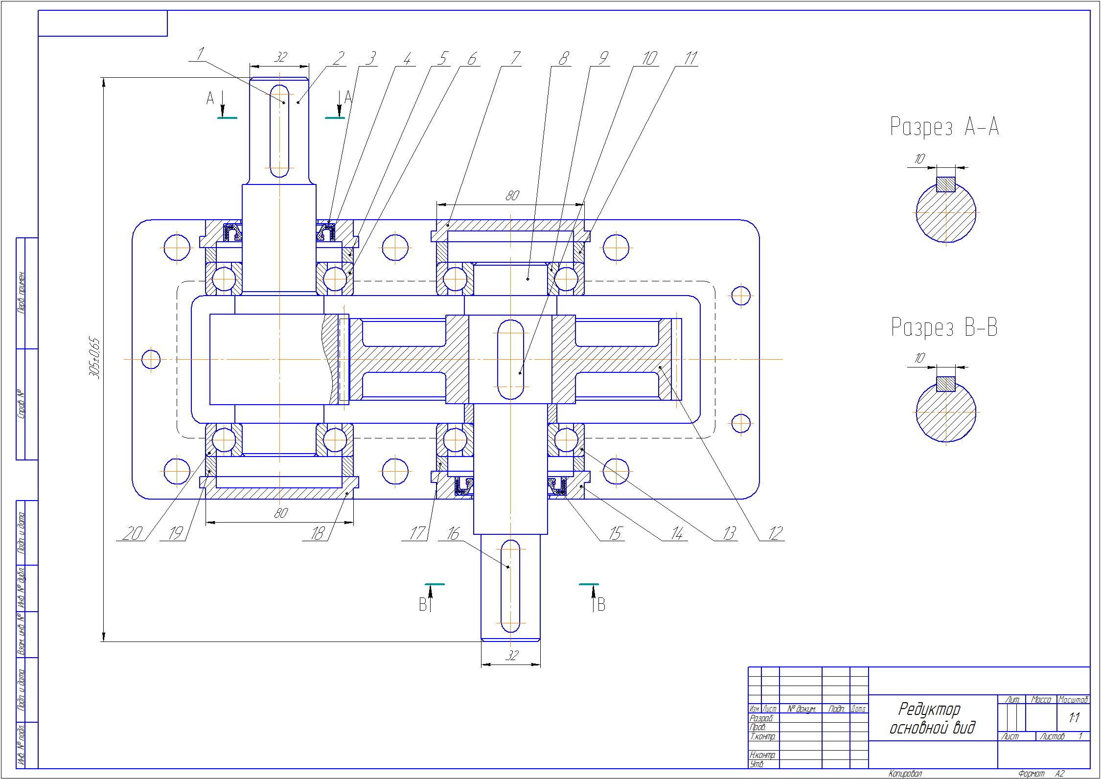This screenshot has height=779, width=1101.
Task: Click the bottom shaft 32 dimension
Action: 511,655
